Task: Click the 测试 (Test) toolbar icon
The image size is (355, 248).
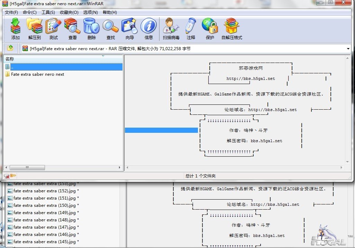Action: pos(53,29)
